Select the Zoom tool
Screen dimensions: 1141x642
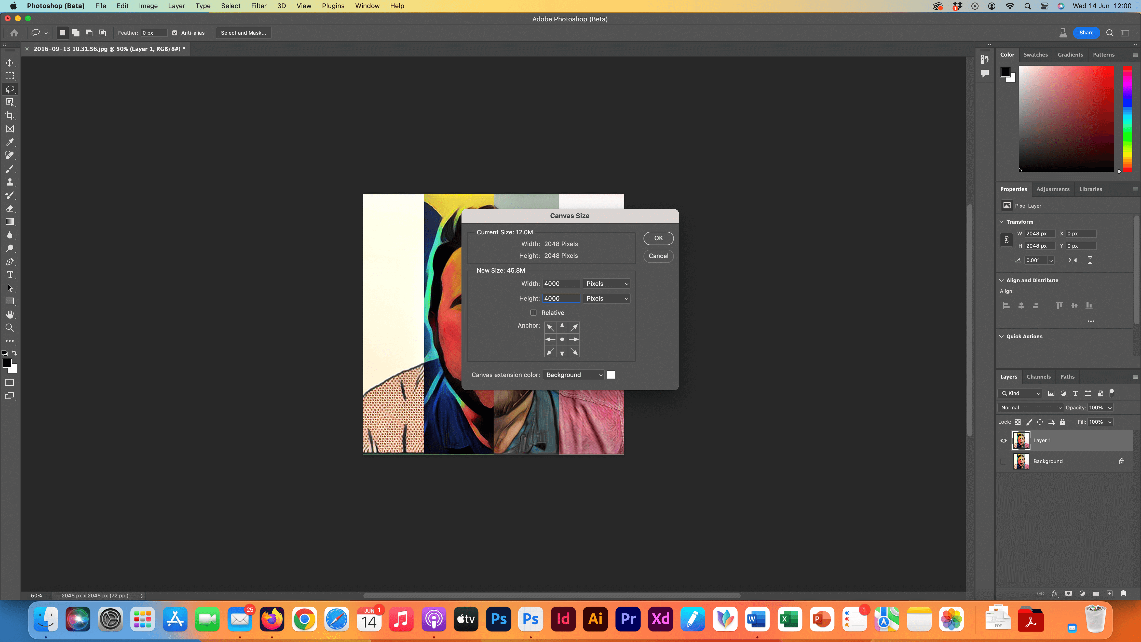tap(10, 328)
